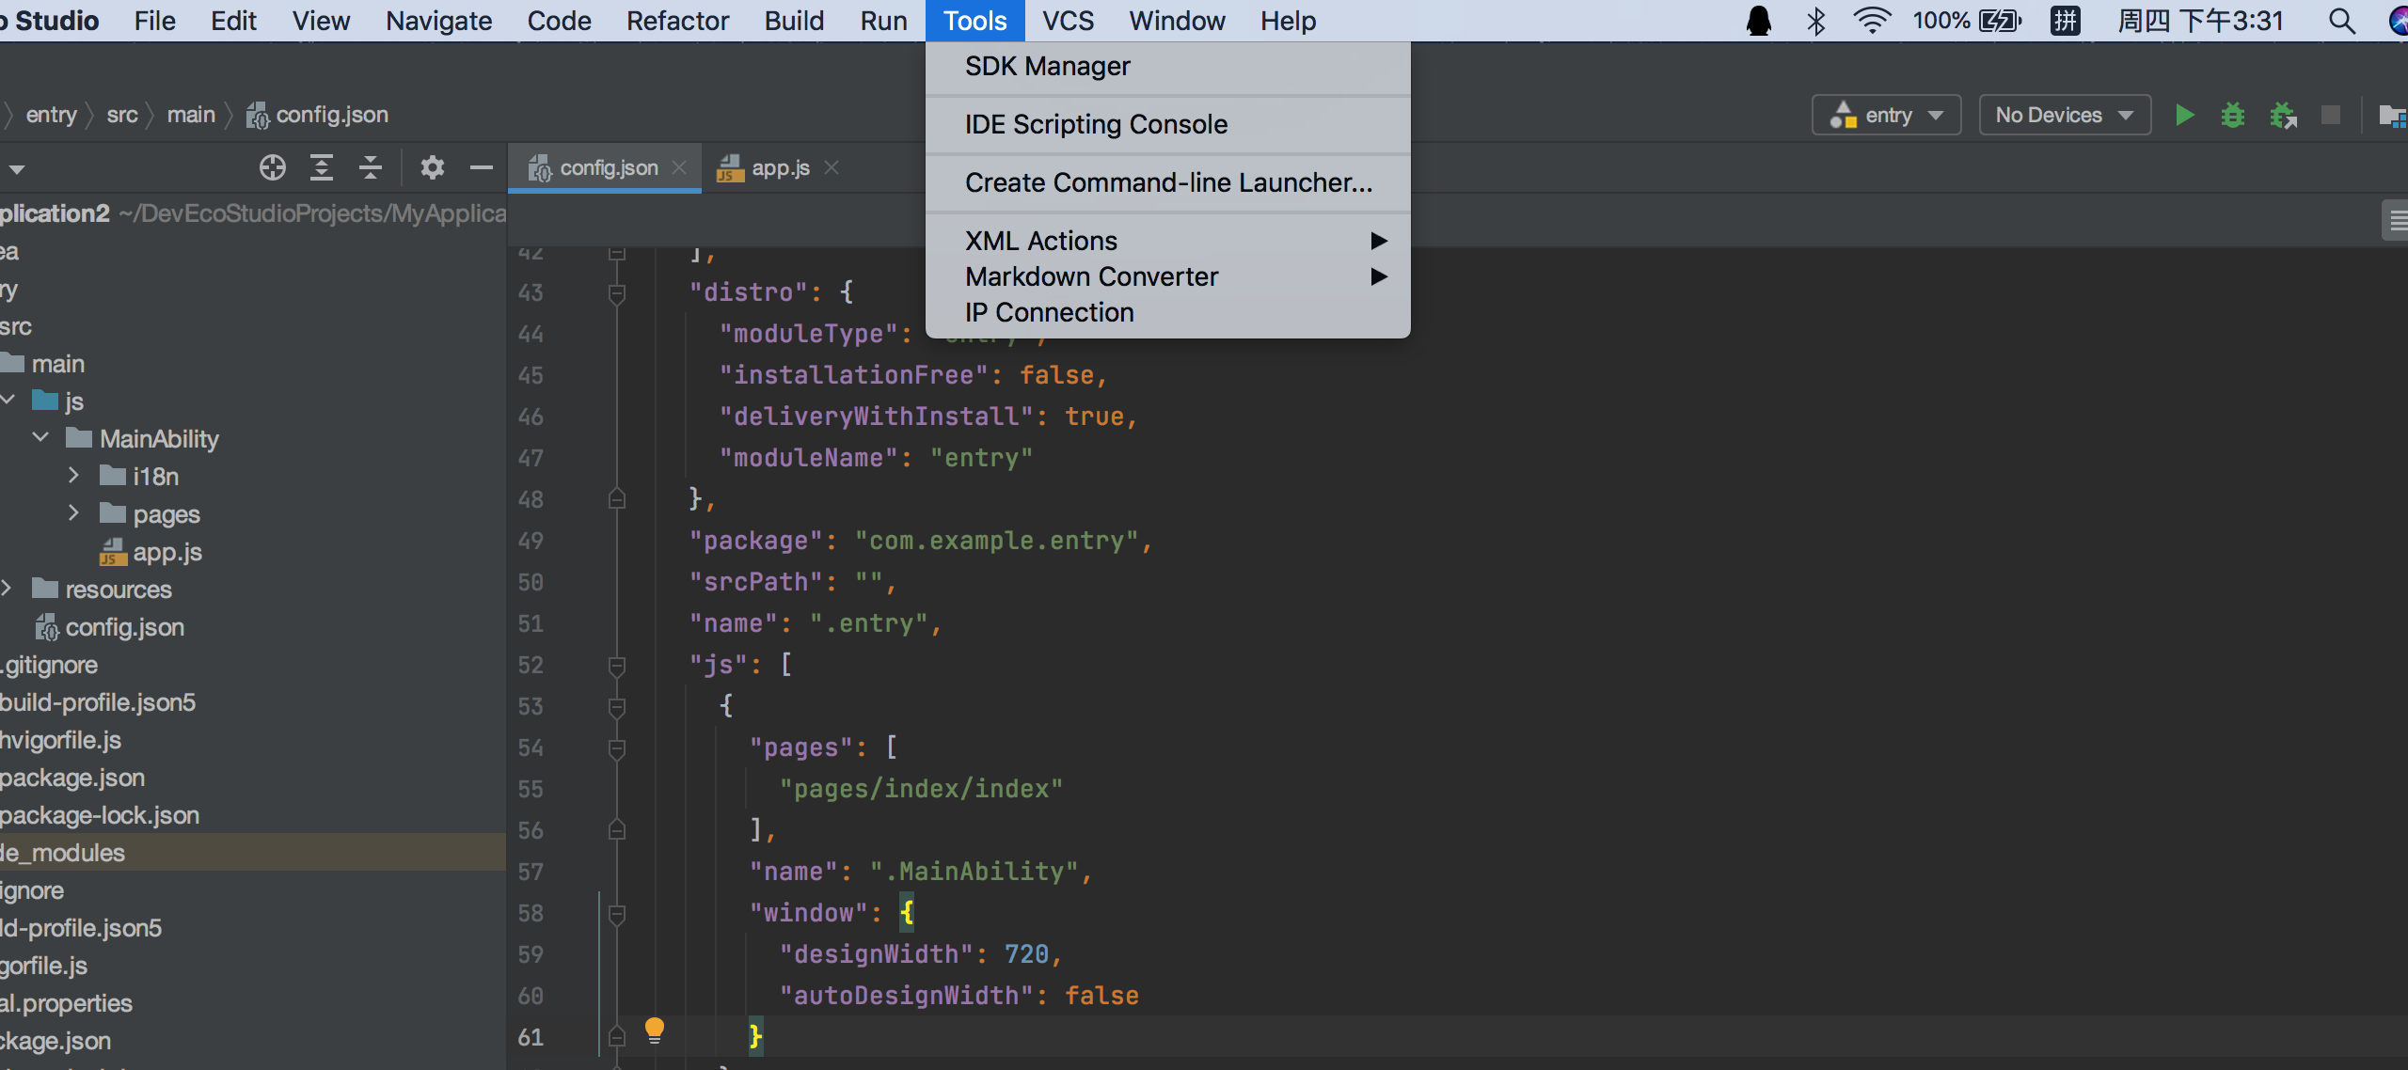Click the entry breadcrumb
Image resolution: width=2408 pixels, height=1070 pixels.
(x=52, y=115)
